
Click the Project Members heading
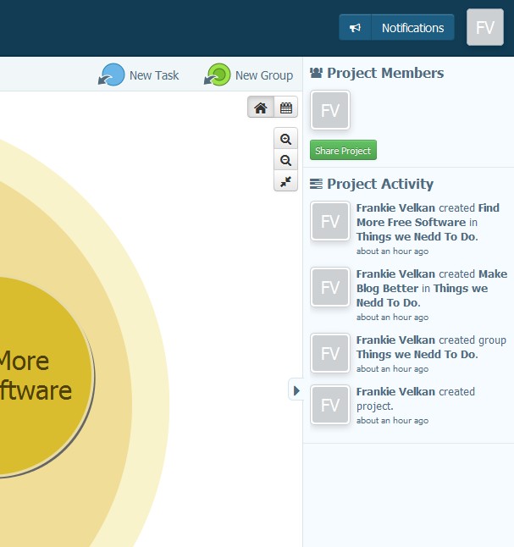coord(385,74)
